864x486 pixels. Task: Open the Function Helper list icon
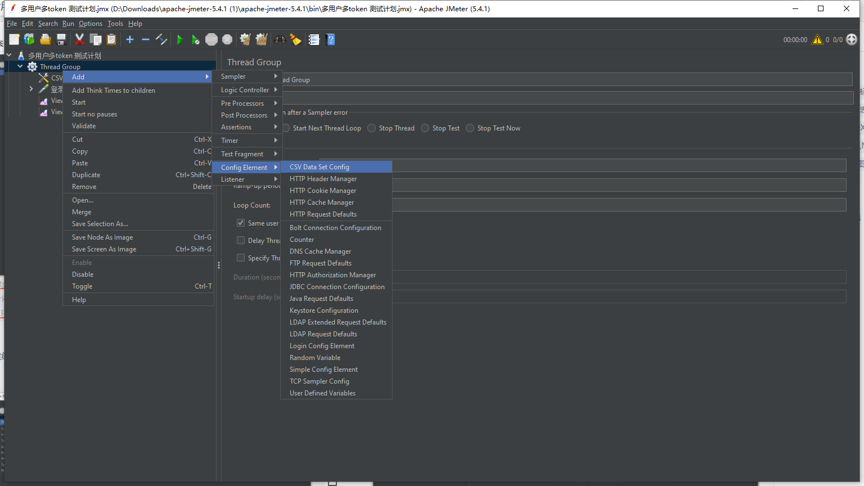tap(314, 39)
